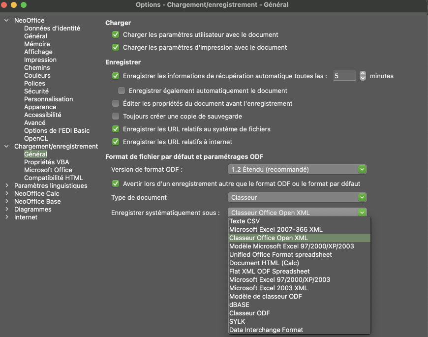Collapse the NeoOffice tree section

tap(6, 20)
